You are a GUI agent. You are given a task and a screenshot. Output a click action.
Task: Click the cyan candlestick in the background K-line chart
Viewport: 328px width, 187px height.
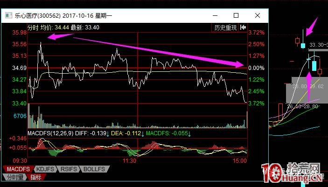[314, 66]
